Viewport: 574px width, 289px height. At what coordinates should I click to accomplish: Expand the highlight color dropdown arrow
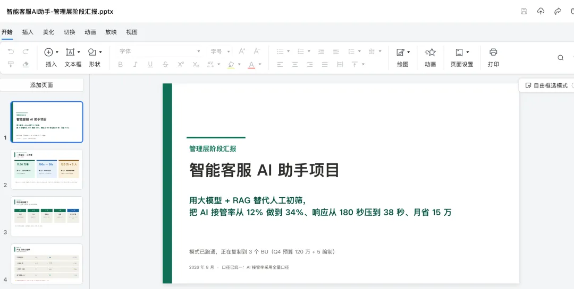pos(239,64)
